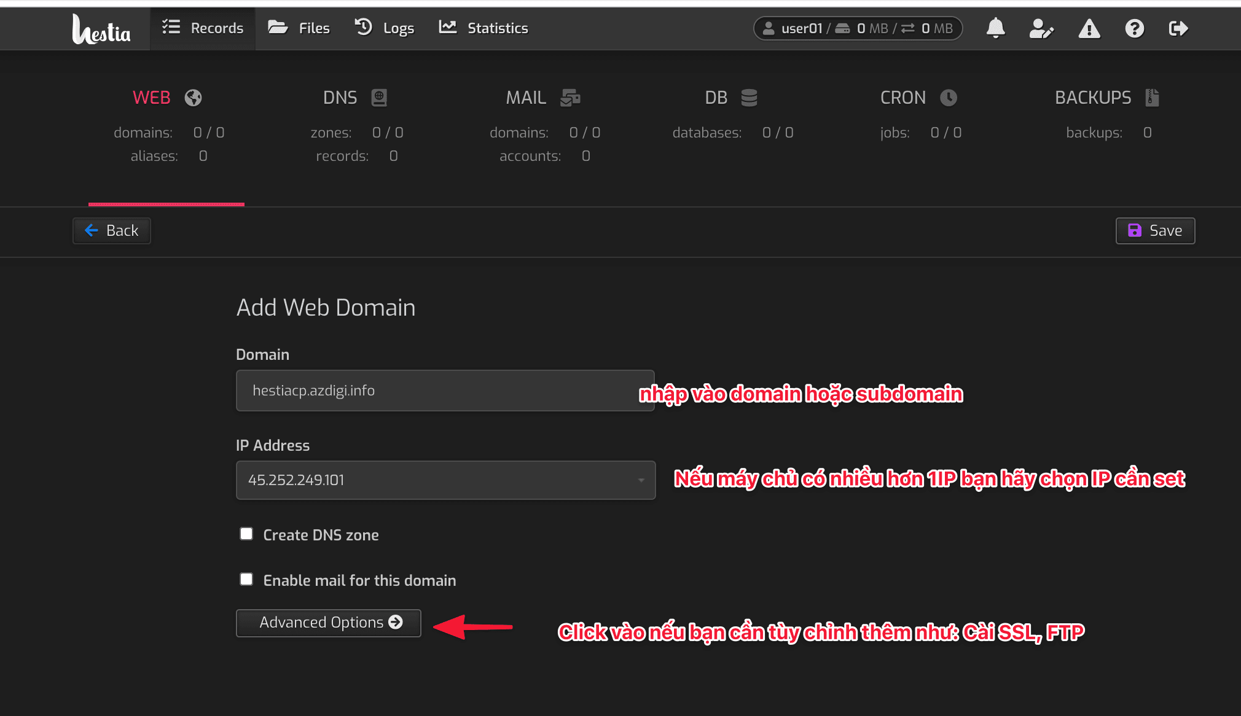Click the user impersonation icon
Image resolution: width=1241 pixels, height=716 pixels.
[1041, 28]
